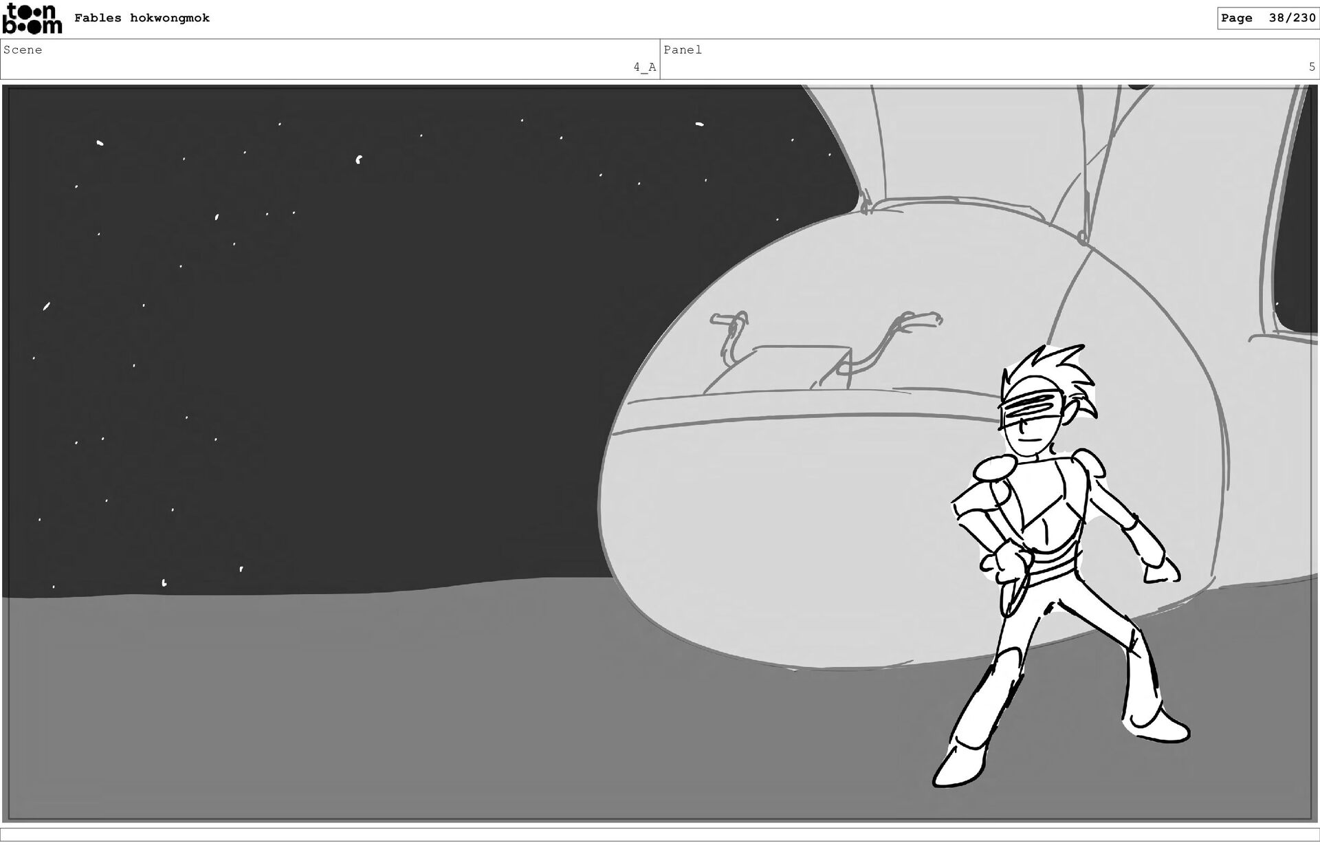Select the 'Fables hokwongmok' project title

tap(142, 19)
